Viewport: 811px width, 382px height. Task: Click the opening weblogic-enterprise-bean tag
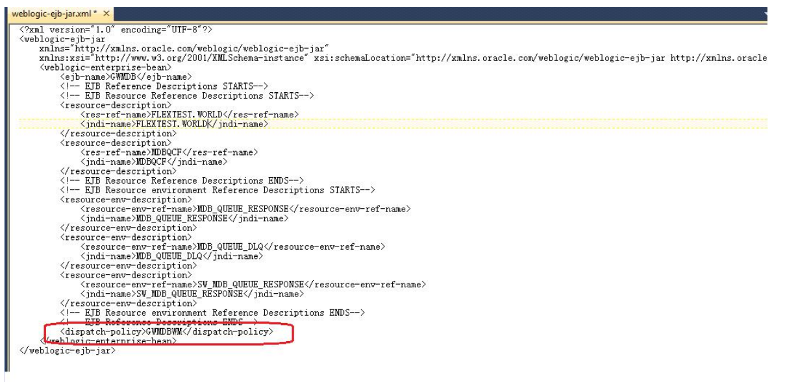(x=106, y=67)
